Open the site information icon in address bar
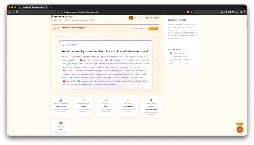This screenshot has width=254, height=145. click(x=61, y=12)
